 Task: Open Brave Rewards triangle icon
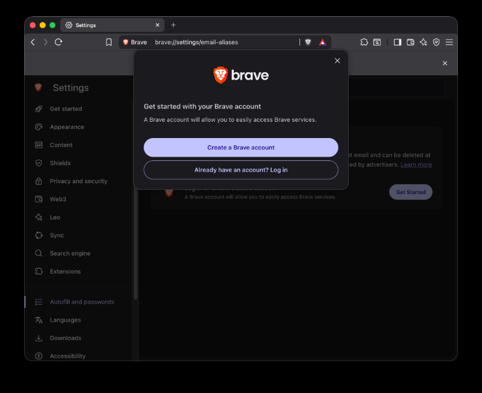[x=322, y=42]
